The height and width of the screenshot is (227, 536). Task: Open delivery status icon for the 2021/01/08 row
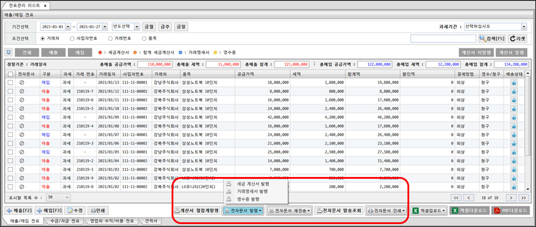tap(515, 126)
